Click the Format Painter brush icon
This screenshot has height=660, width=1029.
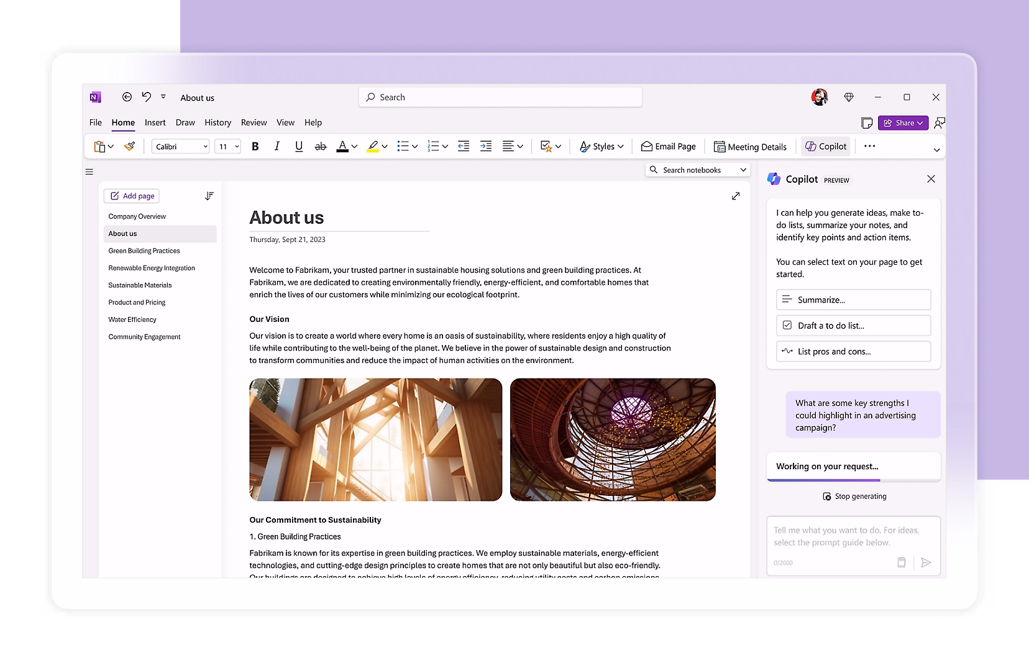(129, 147)
